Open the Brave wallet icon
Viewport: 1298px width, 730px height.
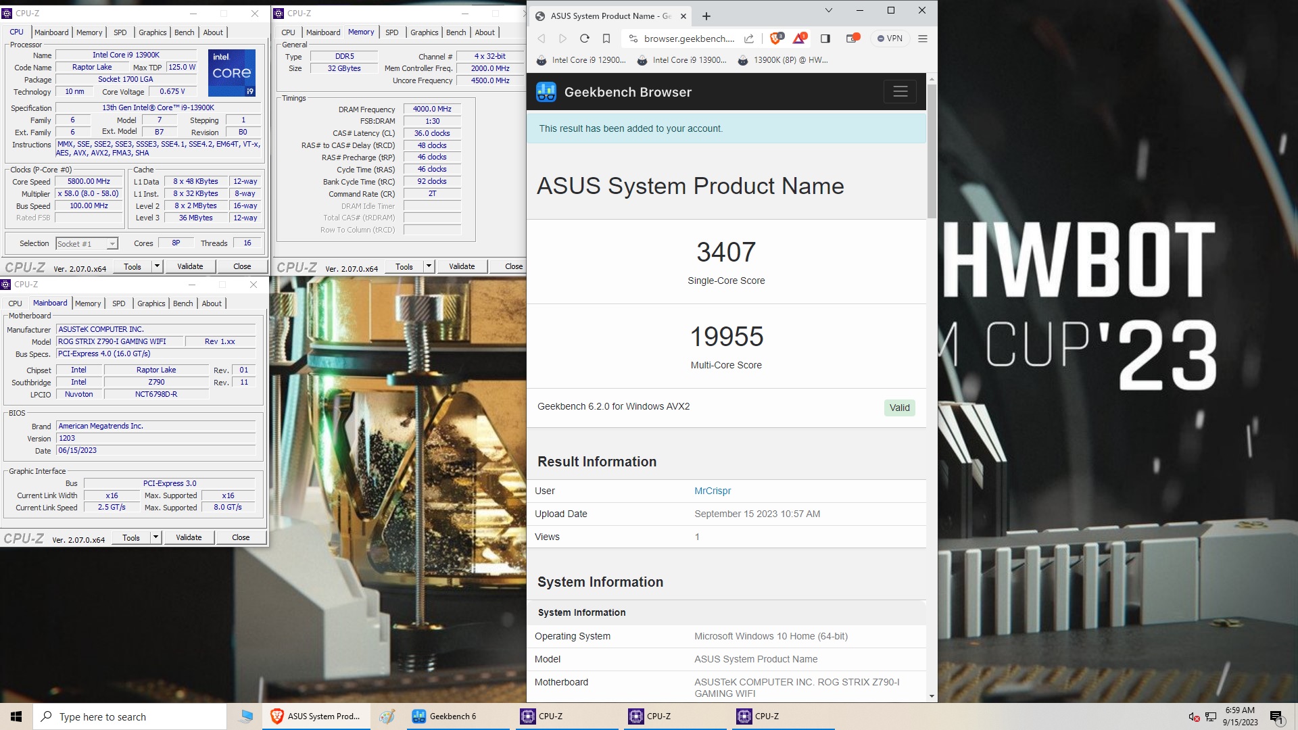click(x=852, y=38)
